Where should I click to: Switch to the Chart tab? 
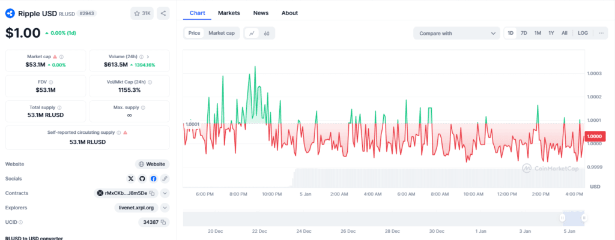click(197, 13)
